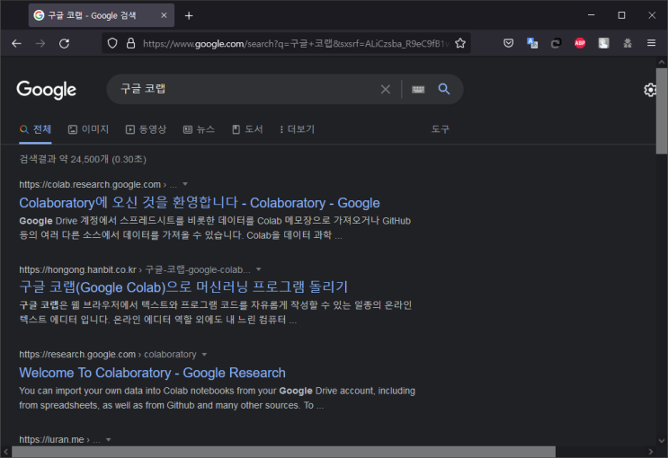Switch to 도서 results tab
This screenshot has width=668, height=458.
(247, 129)
